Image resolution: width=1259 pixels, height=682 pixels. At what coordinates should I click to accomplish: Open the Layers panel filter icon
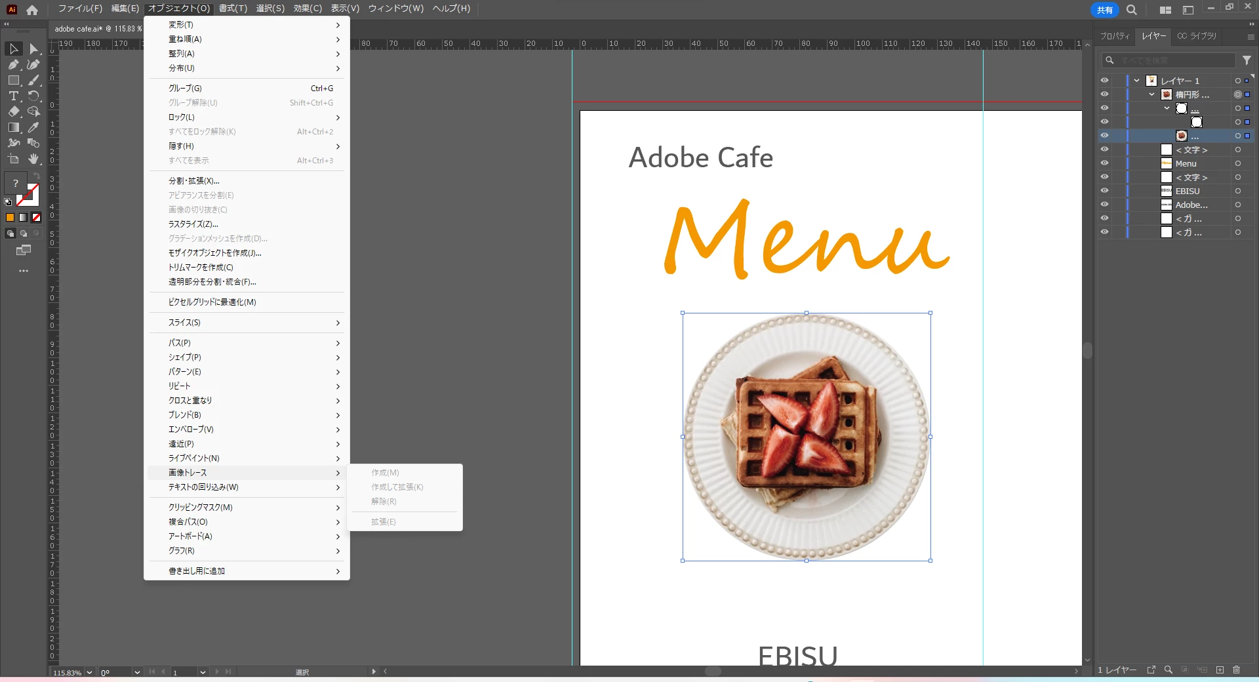(1247, 60)
